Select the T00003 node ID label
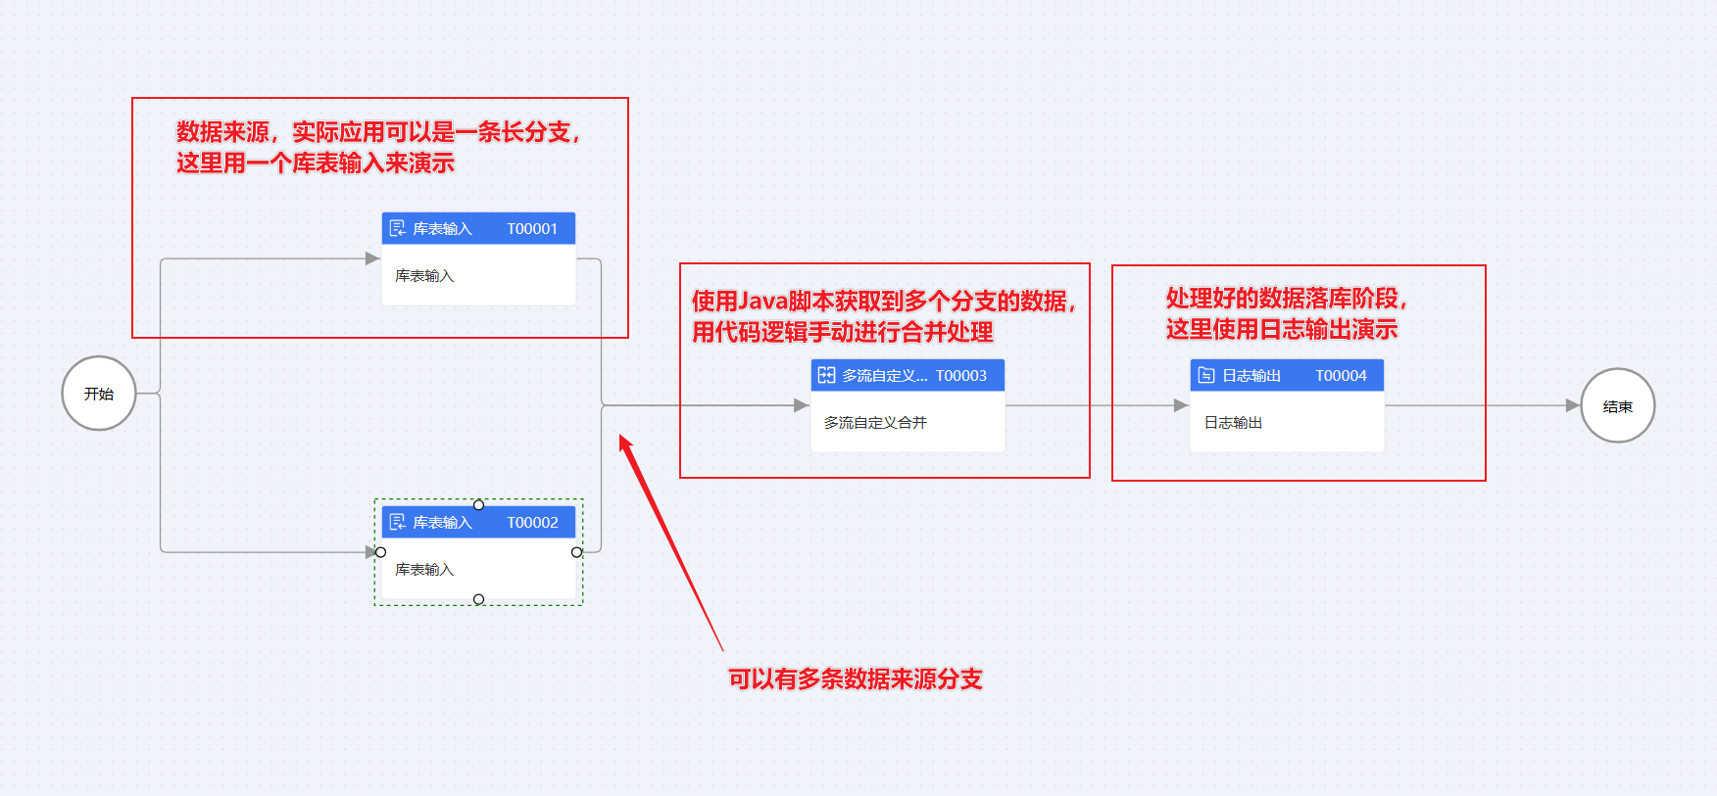The image size is (1717, 796). pos(961,375)
